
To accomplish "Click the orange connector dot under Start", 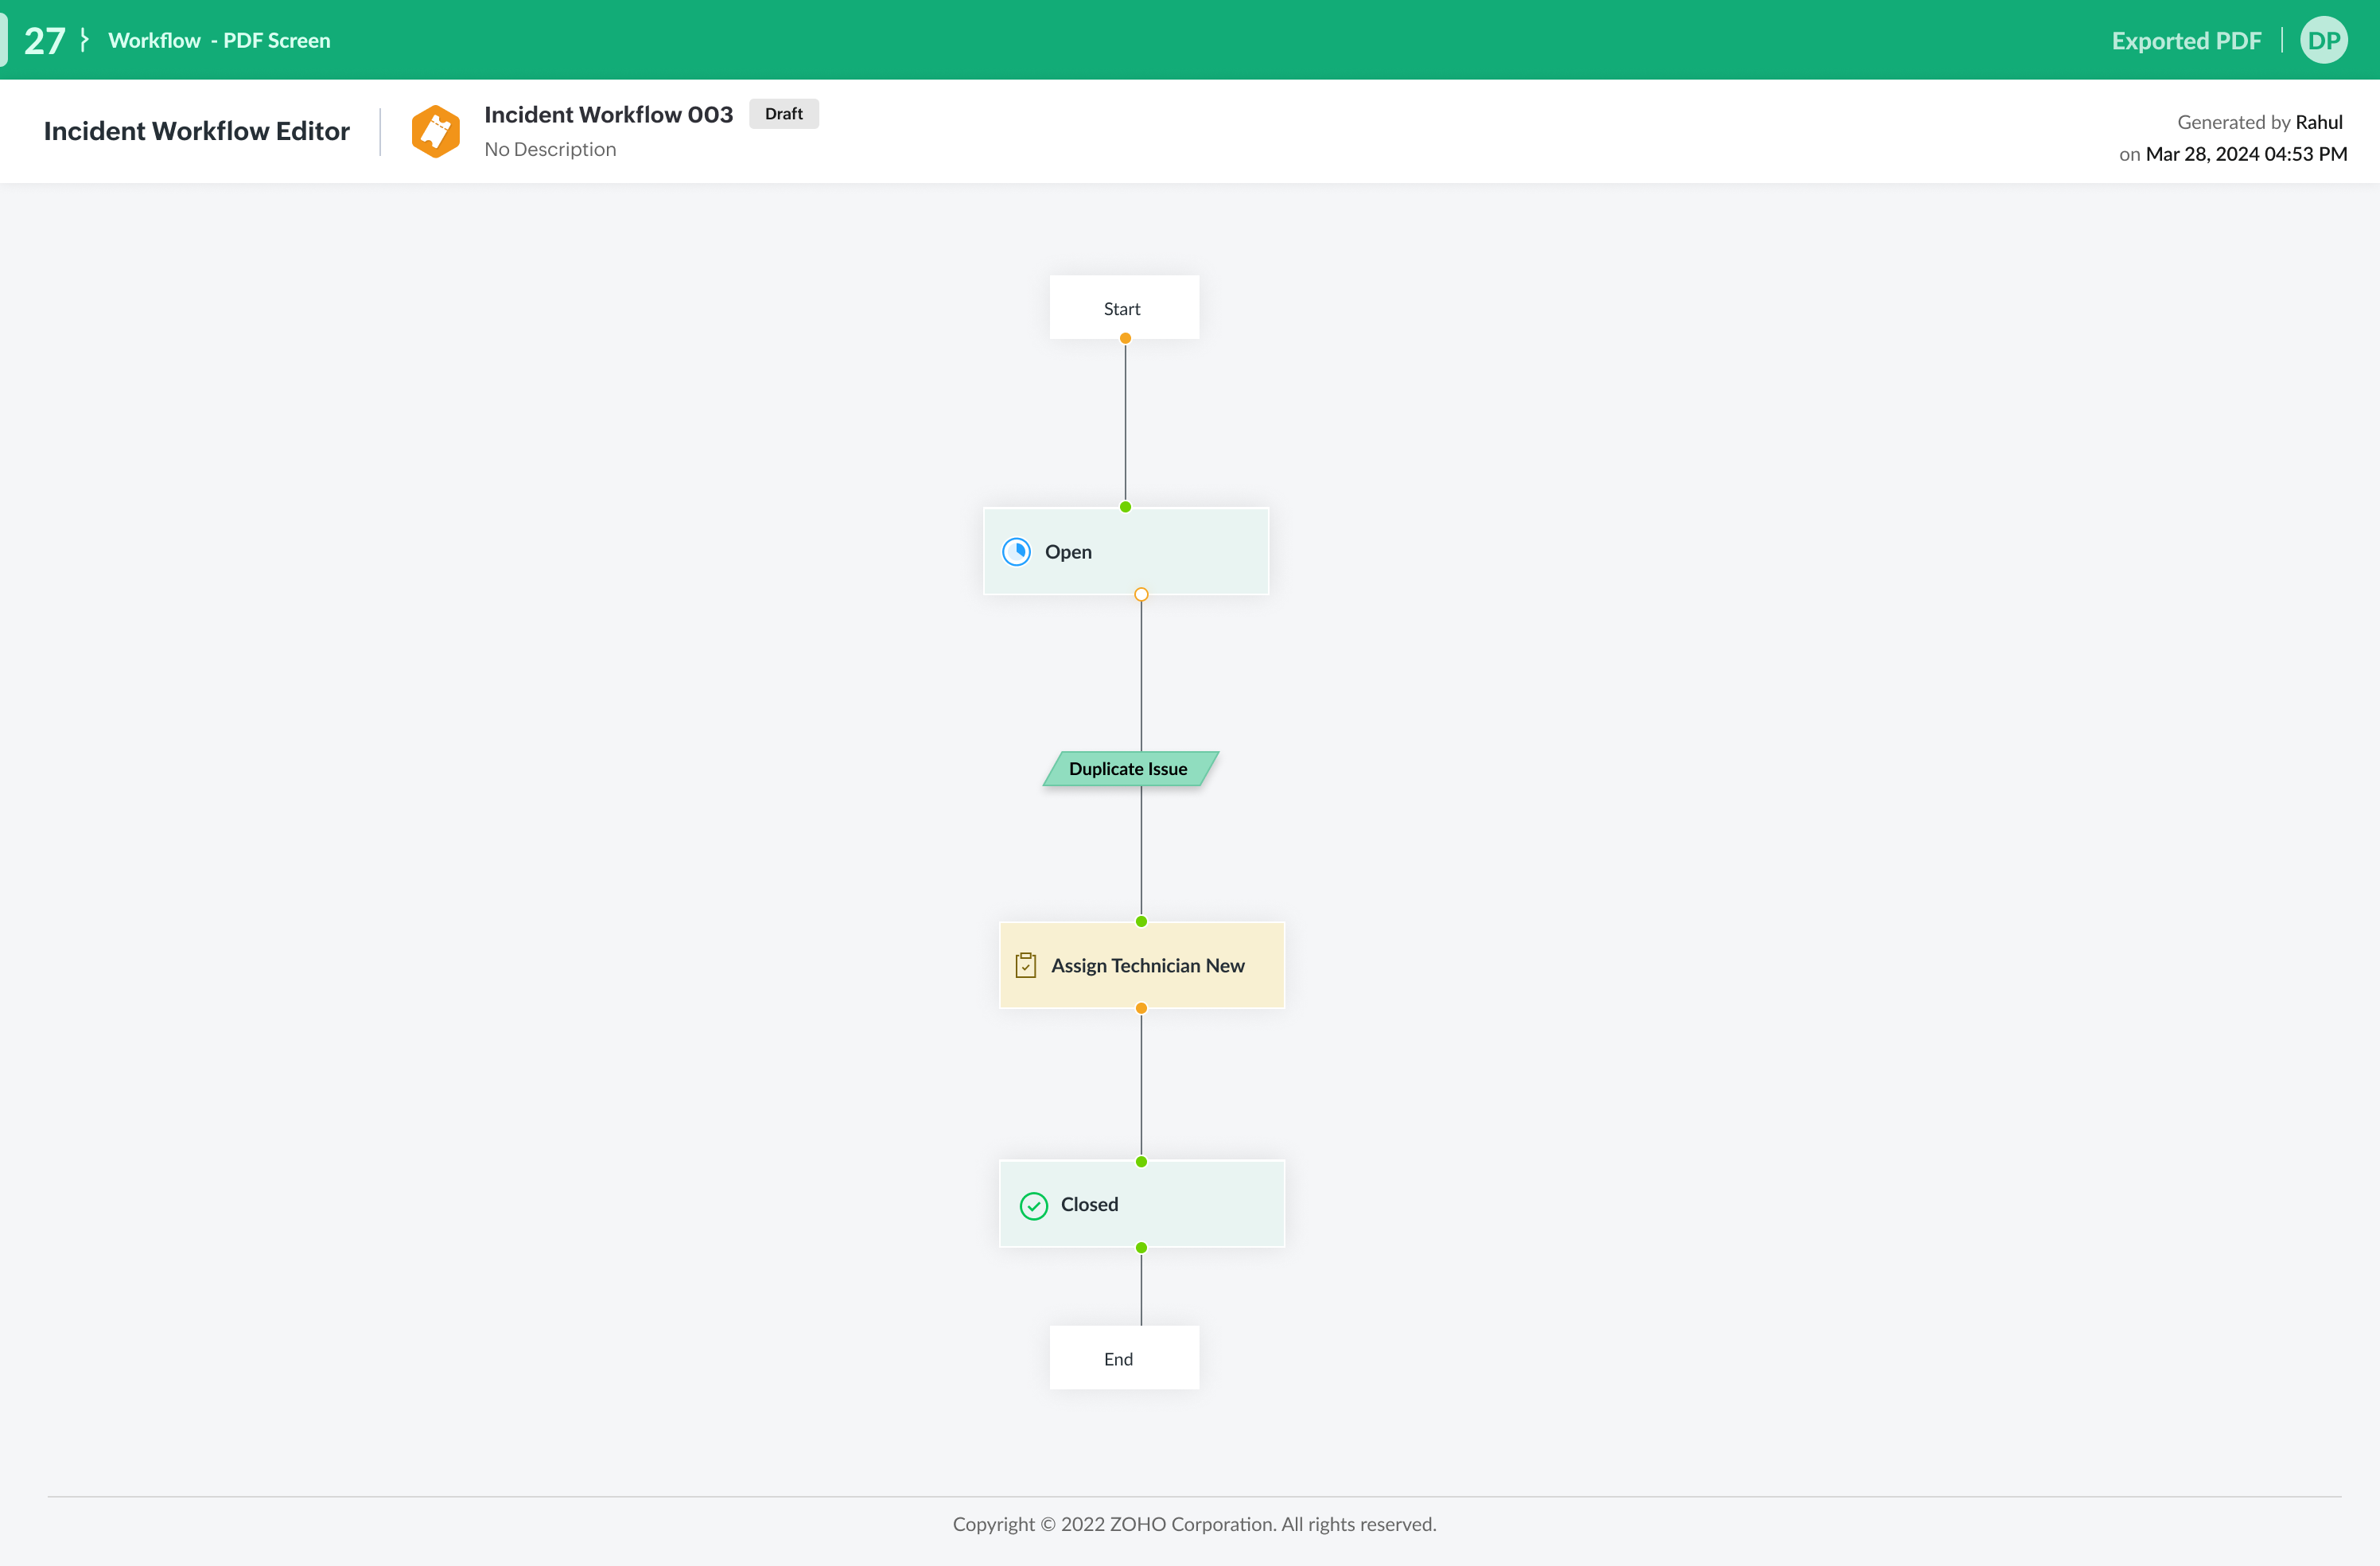I will pos(1125,338).
